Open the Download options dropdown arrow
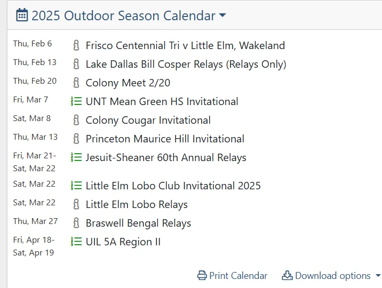Screen dimensions: 382x288 pyautogui.click(x=378, y=276)
